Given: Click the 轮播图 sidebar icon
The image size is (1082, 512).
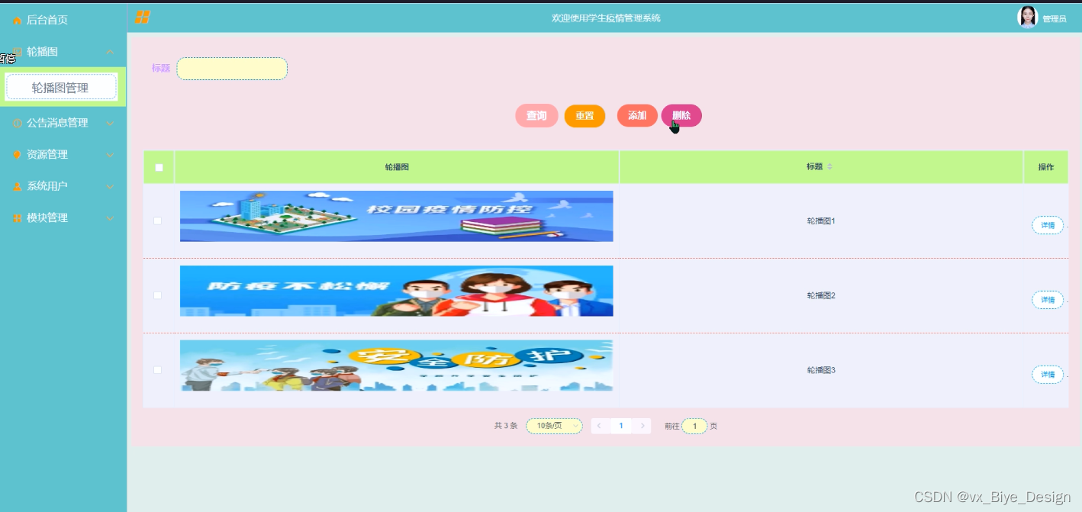Looking at the screenshot, I should click(18, 52).
